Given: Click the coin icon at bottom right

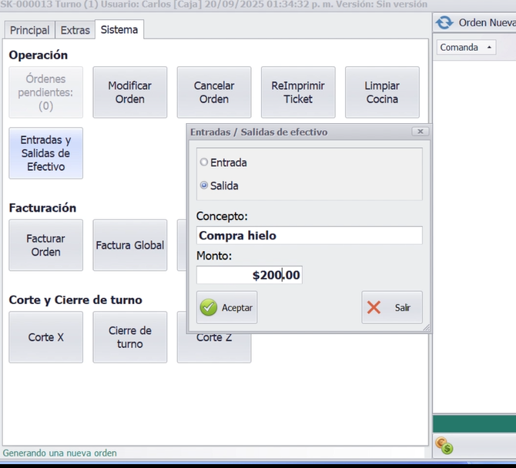Looking at the screenshot, I should click(x=444, y=445).
